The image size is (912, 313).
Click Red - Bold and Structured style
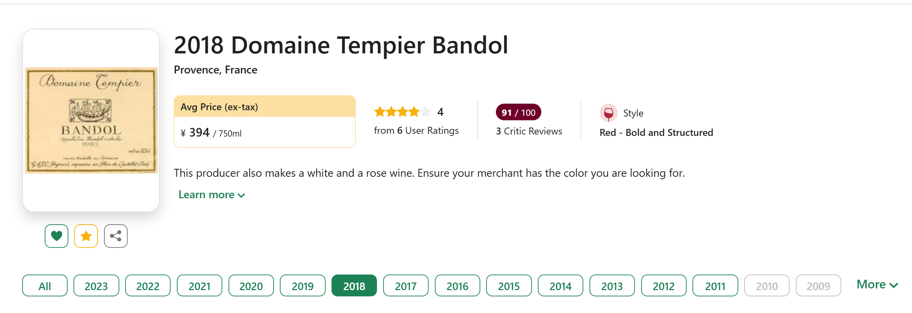[656, 133]
